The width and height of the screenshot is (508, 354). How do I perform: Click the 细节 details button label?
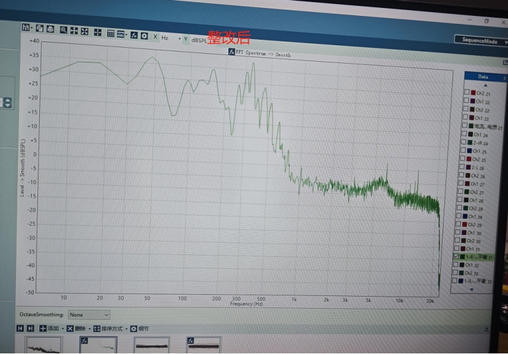pos(143,329)
